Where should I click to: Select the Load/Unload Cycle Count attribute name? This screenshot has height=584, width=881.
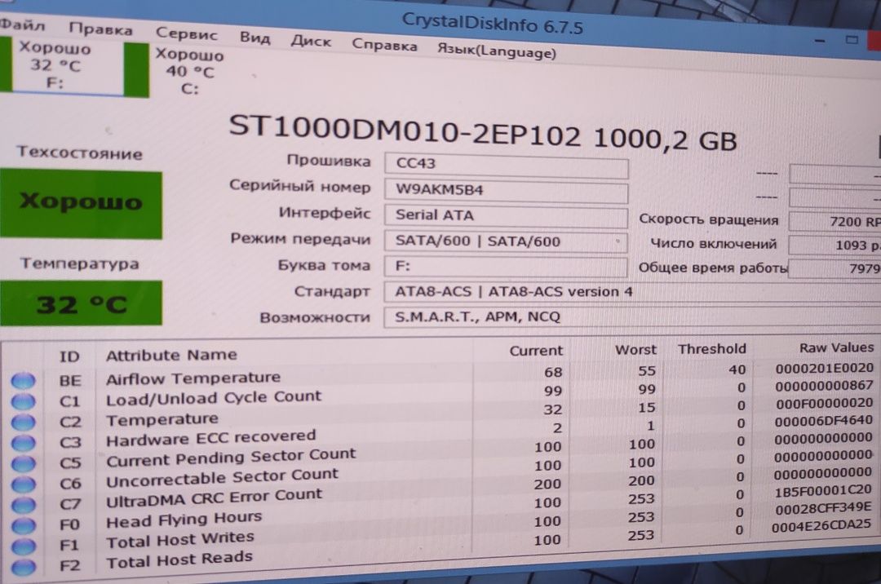coord(214,397)
